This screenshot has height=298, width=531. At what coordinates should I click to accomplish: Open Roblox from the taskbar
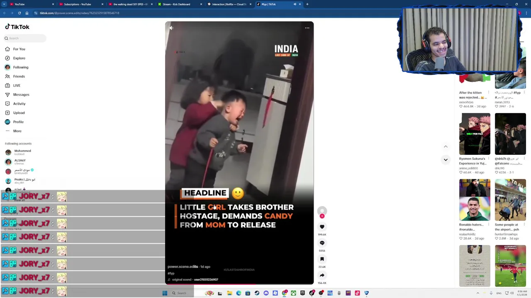[x=275, y=293]
